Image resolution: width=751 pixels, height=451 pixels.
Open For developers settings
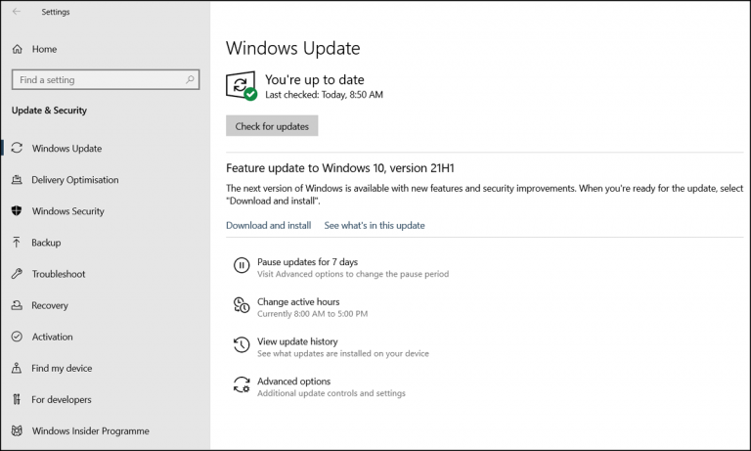click(62, 400)
